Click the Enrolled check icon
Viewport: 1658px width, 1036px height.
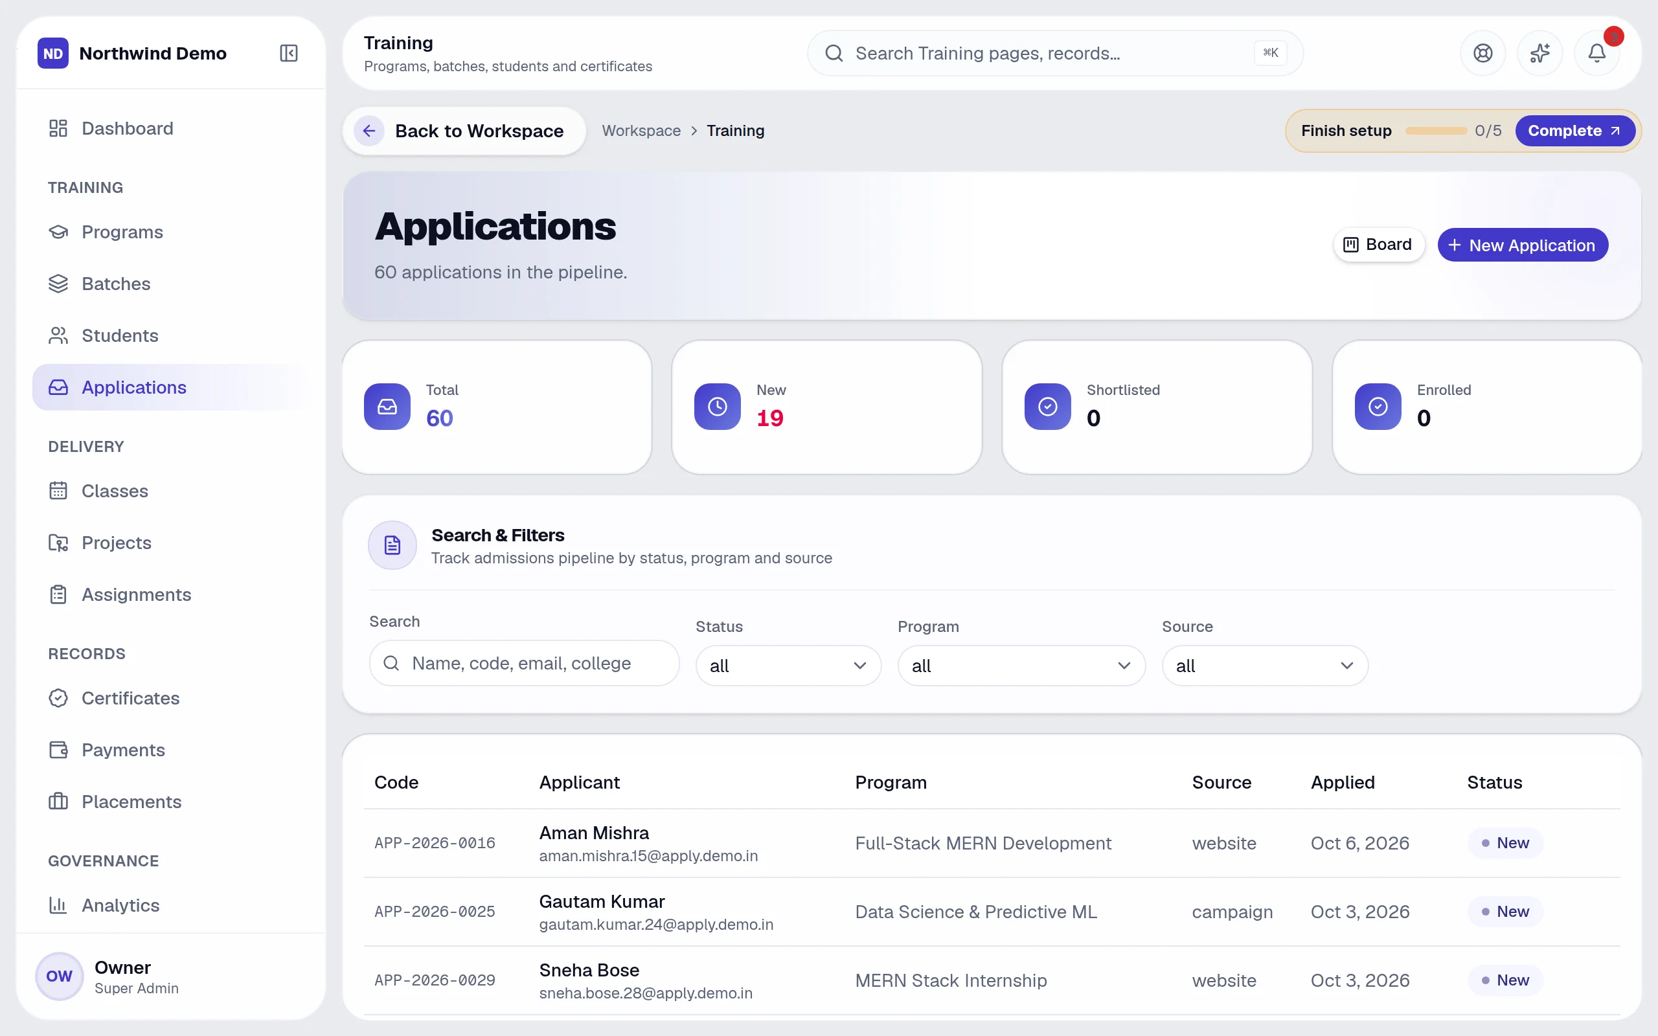(1378, 407)
